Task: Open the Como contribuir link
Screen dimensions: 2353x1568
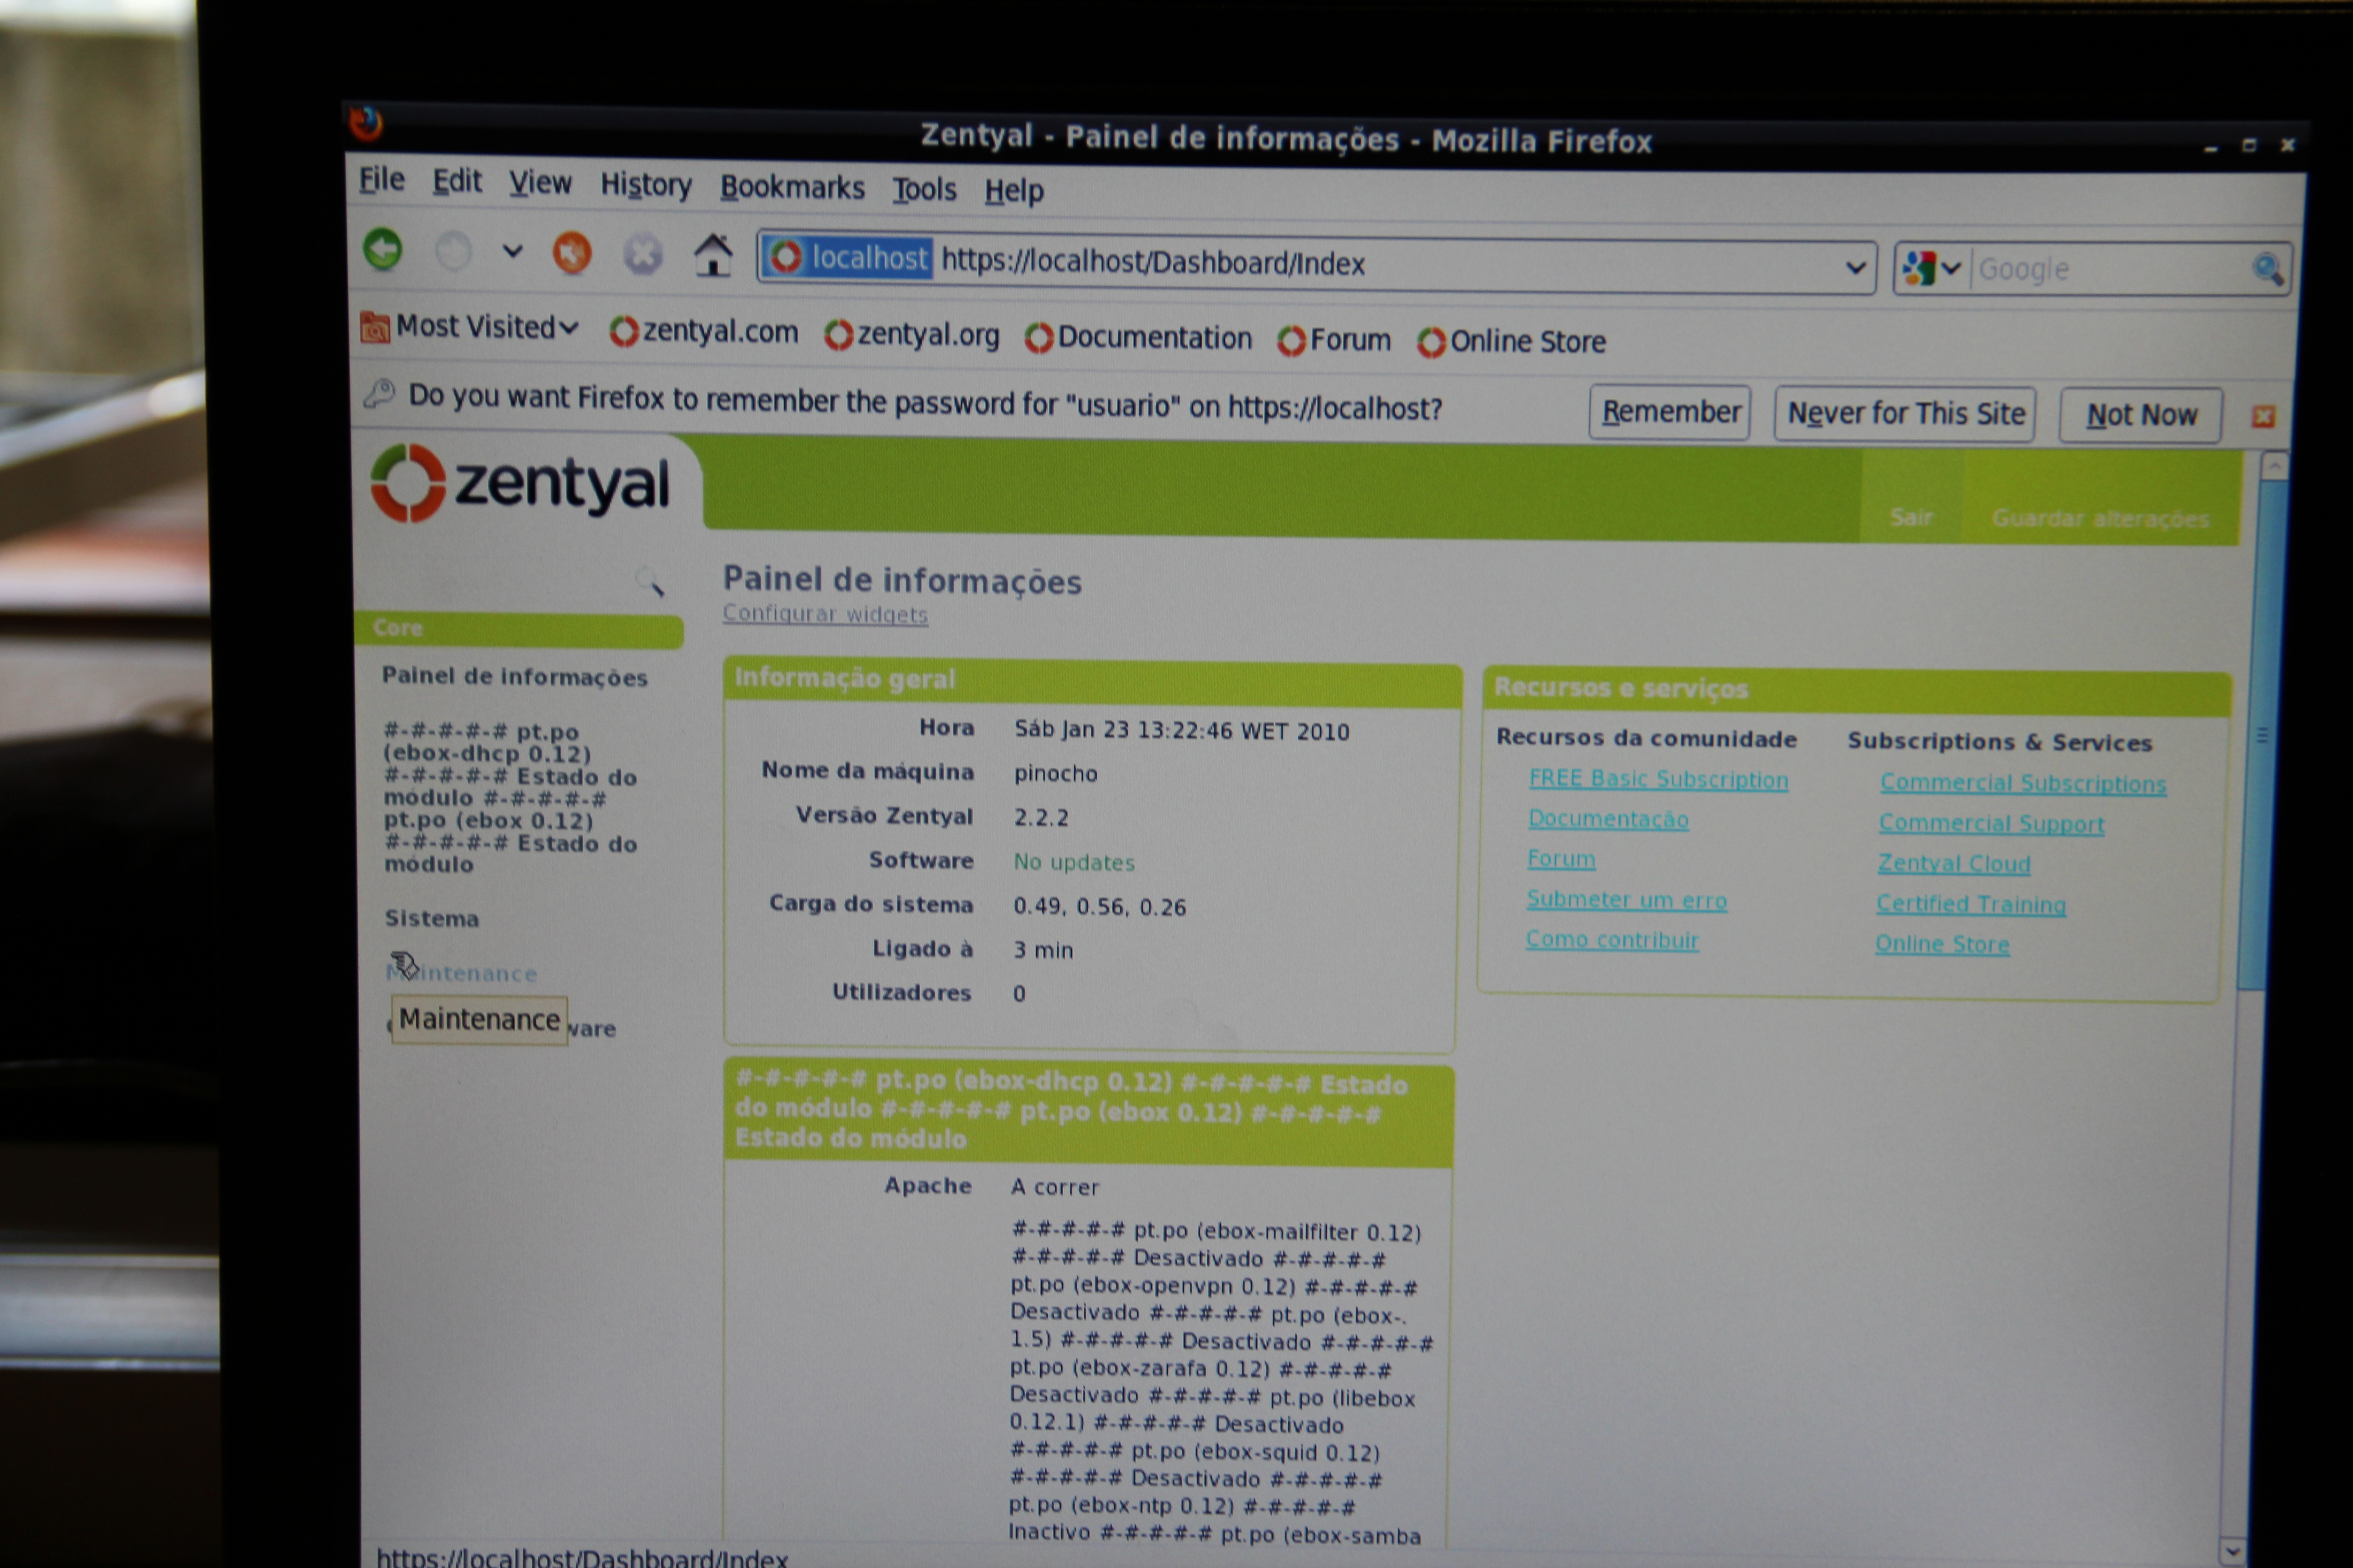Action: tap(1613, 940)
